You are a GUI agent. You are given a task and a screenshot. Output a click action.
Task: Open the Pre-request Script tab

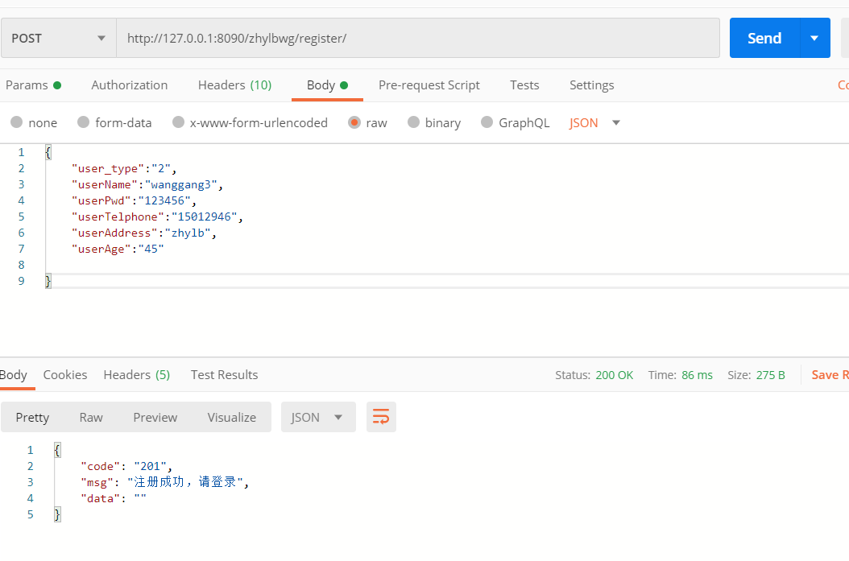429,85
